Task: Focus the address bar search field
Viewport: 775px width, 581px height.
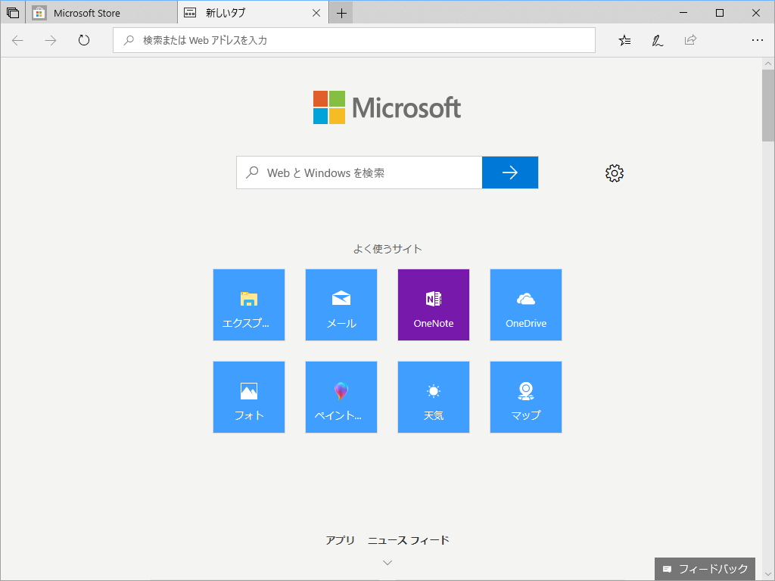Action: [x=354, y=40]
